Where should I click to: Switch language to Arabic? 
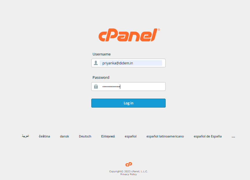[25, 136]
